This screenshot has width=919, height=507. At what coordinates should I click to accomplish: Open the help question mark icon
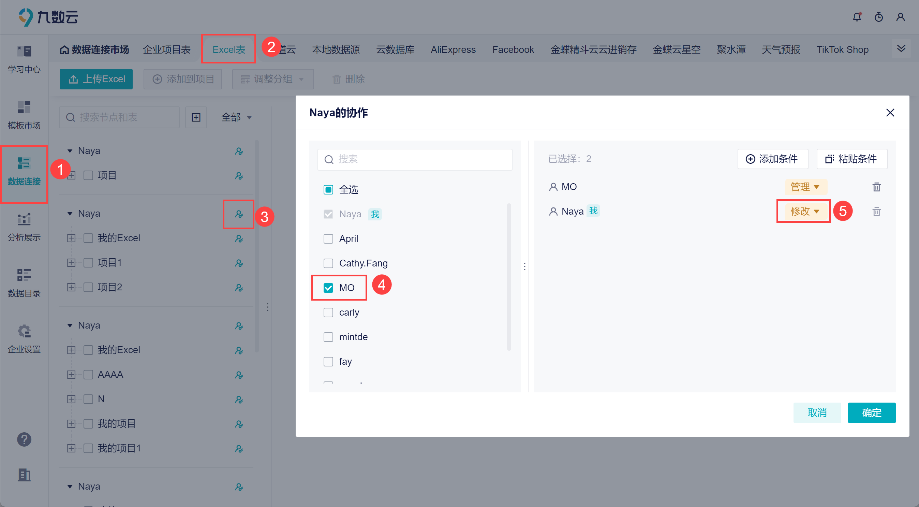[24, 439]
